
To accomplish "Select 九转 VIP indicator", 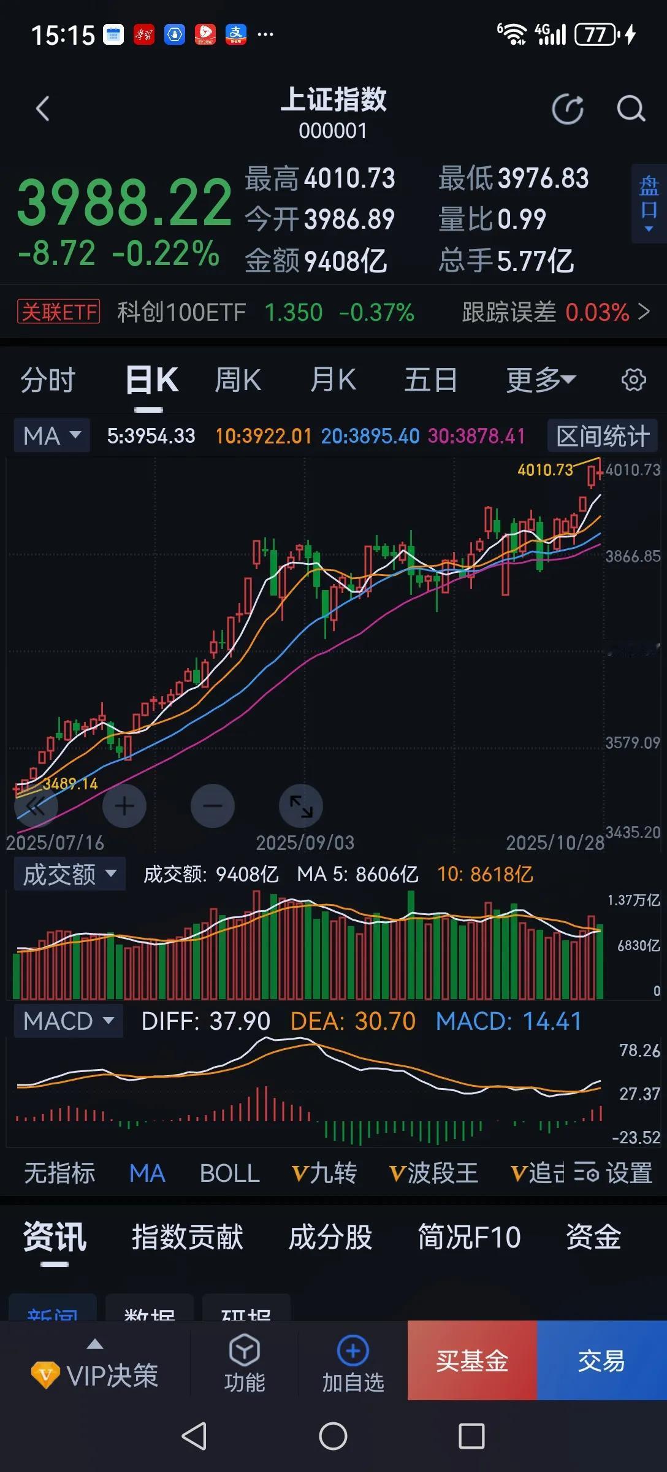I will [325, 1173].
